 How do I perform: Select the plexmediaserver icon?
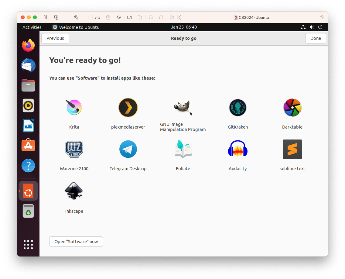(x=128, y=108)
